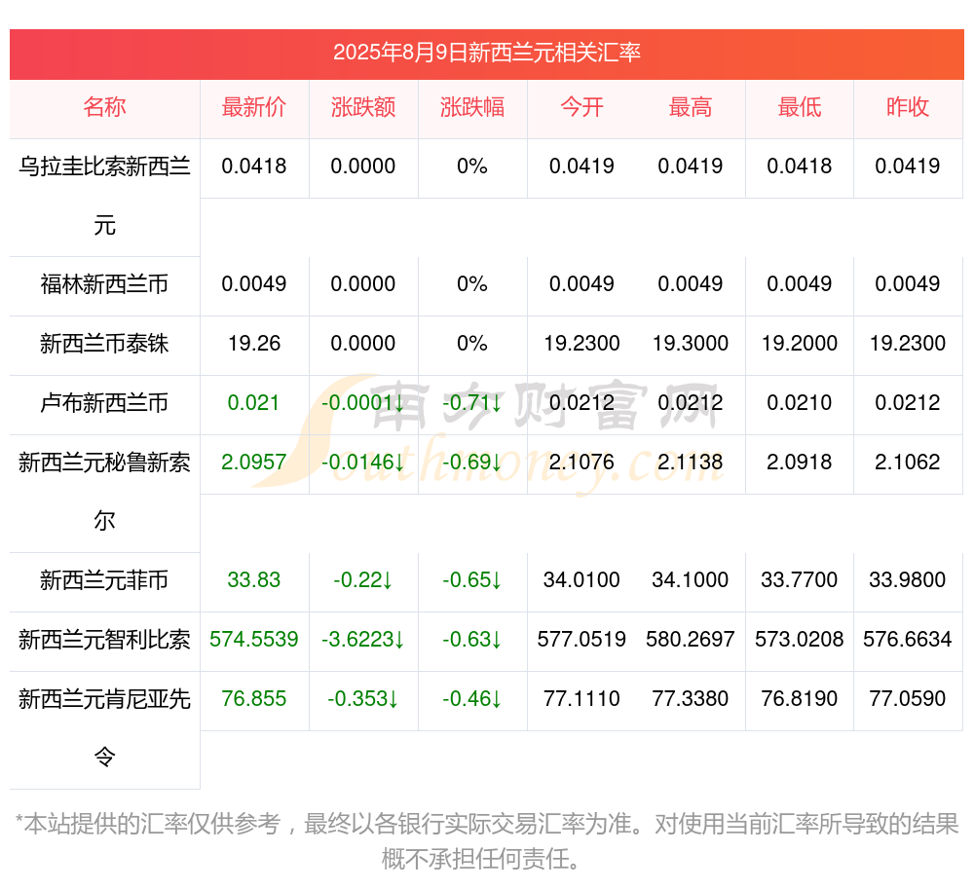The width and height of the screenshot is (974, 889).
Task: Click latest price 0.0049 for 福林新西兰币
Action: point(254,284)
